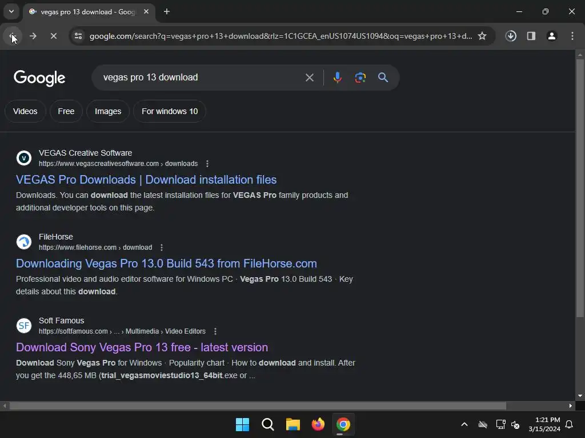Go to the Google logo homepage
Image resolution: width=585 pixels, height=438 pixels.
[39, 78]
